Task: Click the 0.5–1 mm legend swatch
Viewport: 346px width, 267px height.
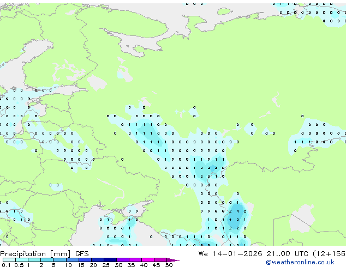Action: click(22, 260)
